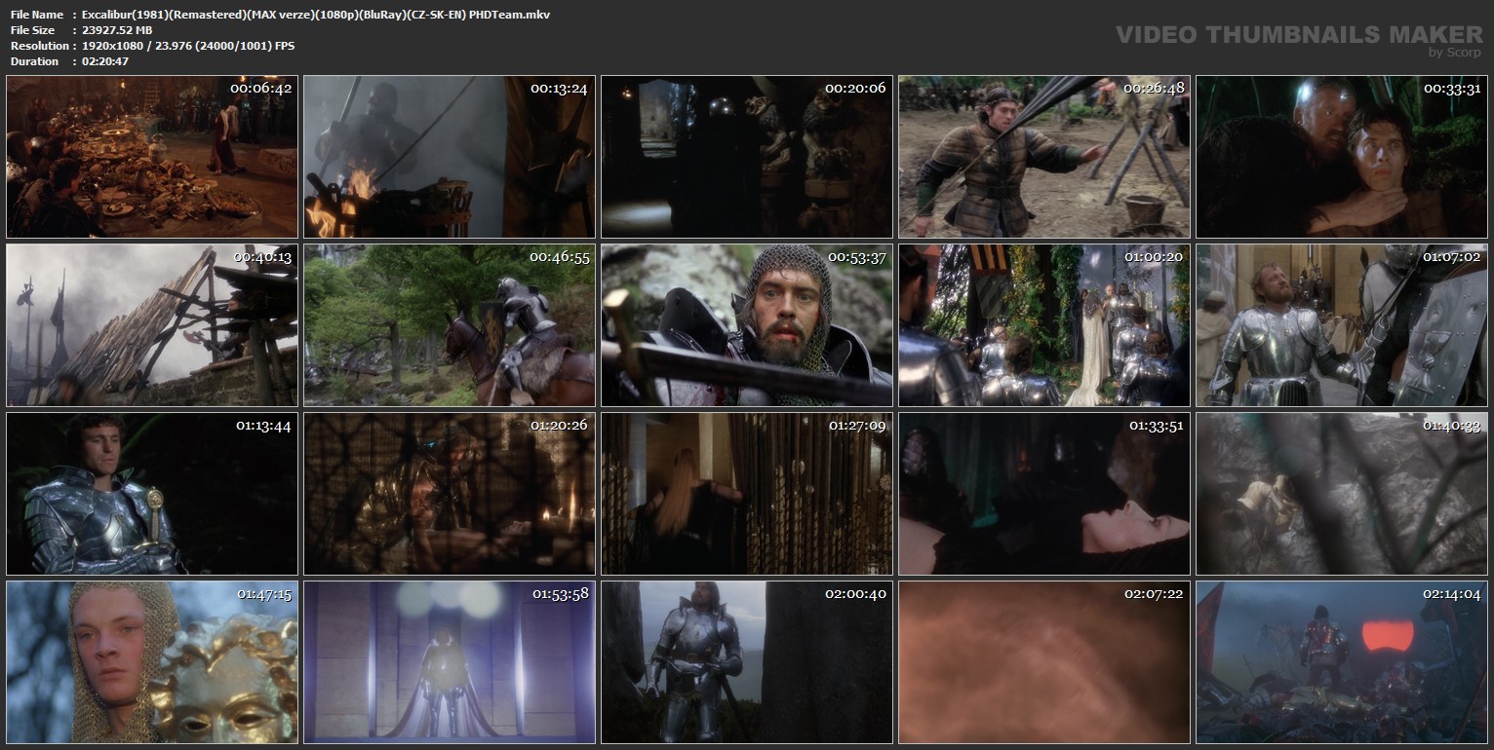1494x750 pixels.
Task: Select the red sun battlefield frame at 02:14:04
Action: 1342,662
